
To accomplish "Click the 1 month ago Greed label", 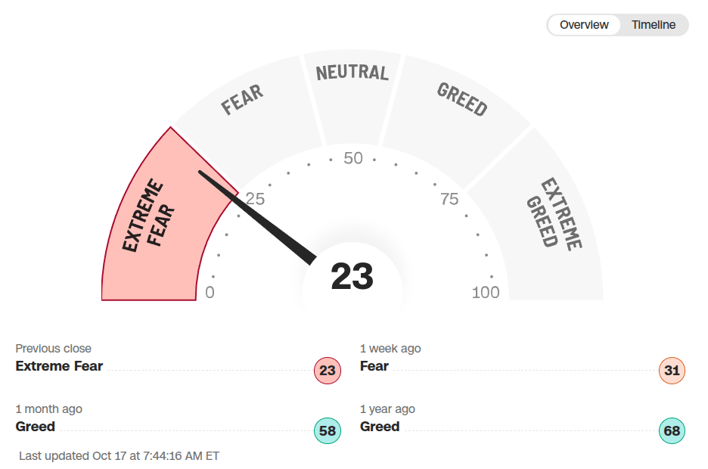I will 36,427.
